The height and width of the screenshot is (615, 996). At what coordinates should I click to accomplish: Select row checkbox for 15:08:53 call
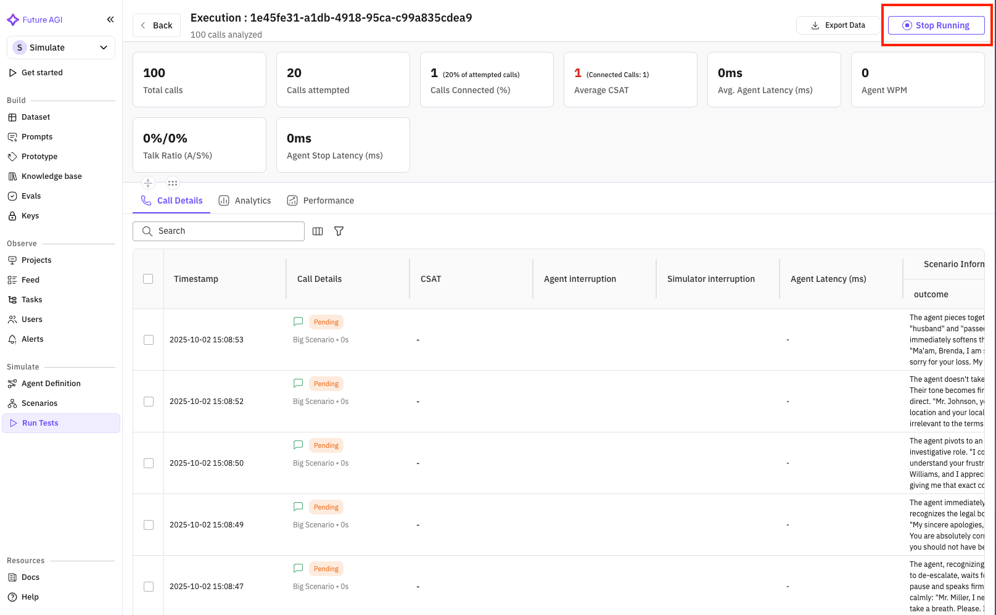149,340
